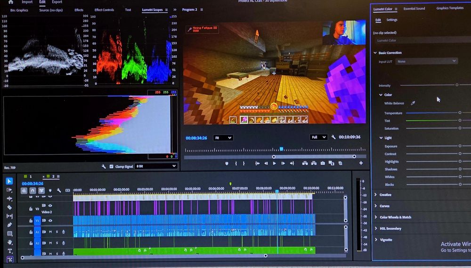This screenshot has height=268, width=471.
Task: Mute audio track A2
Action: point(50,243)
